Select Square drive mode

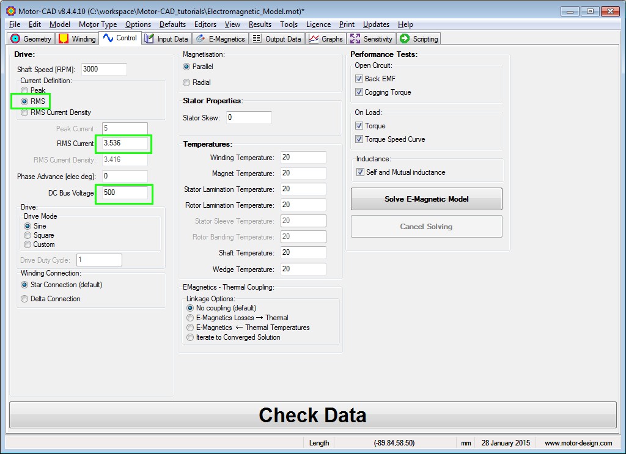click(x=28, y=235)
